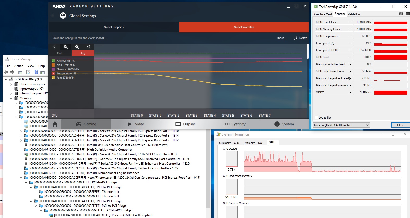Reset the WattMan graph zoom to fit
The image size is (410, 218).
pos(88,47)
